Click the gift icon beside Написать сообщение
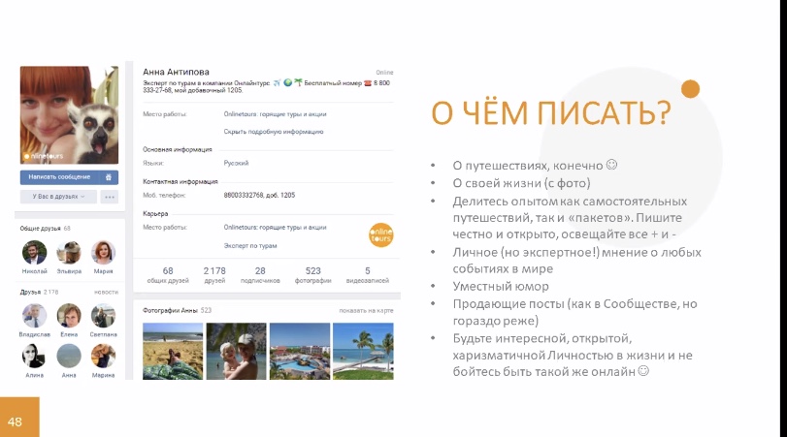The width and height of the screenshot is (787, 437). (108, 177)
